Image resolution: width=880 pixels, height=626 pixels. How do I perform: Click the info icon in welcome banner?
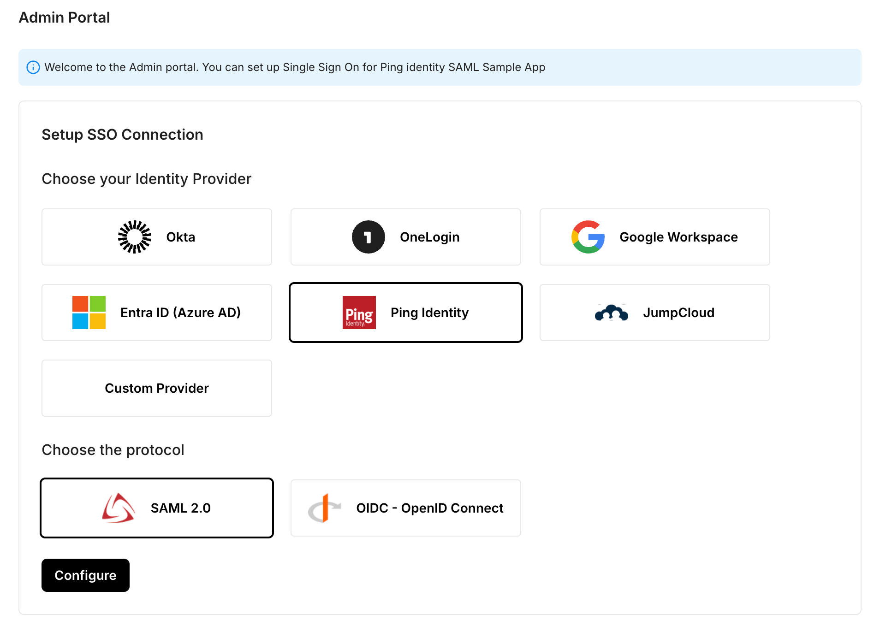click(33, 67)
